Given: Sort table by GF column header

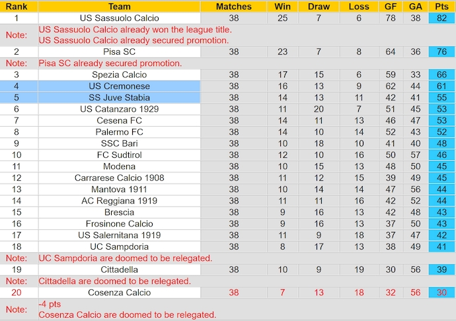Looking at the screenshot, I should click(391, 7).
